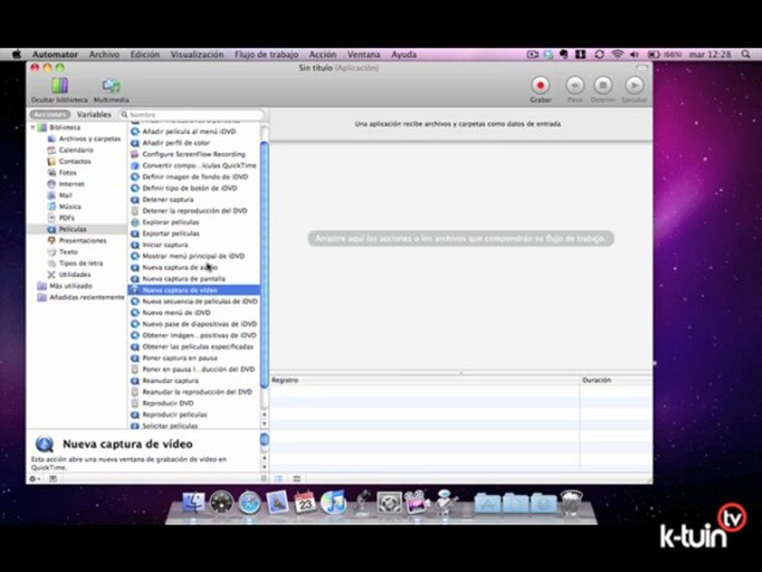
Task: Click the Detener stop button
Action: coord(602,86)
